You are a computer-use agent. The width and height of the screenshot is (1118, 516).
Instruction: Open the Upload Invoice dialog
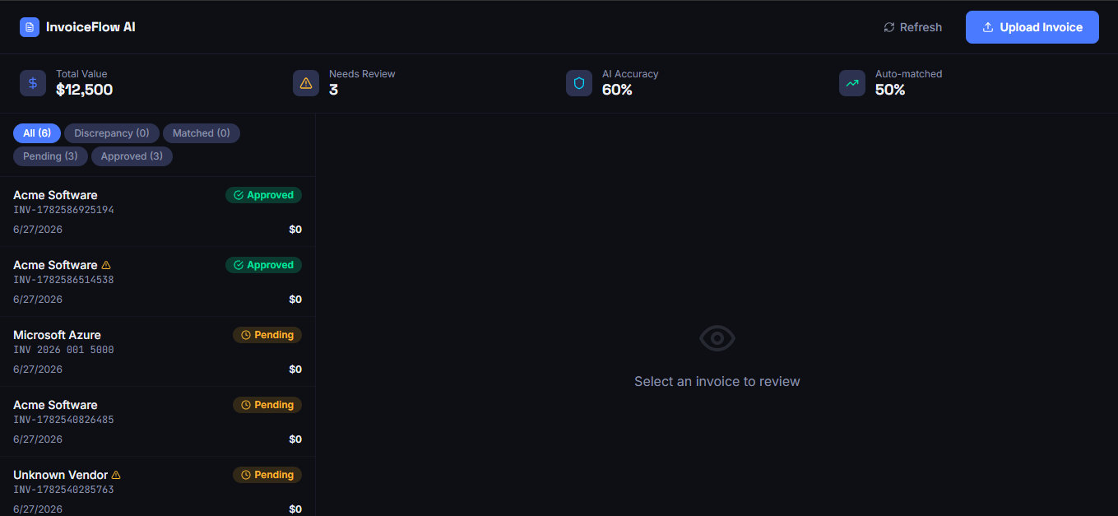coord(1032,27)
